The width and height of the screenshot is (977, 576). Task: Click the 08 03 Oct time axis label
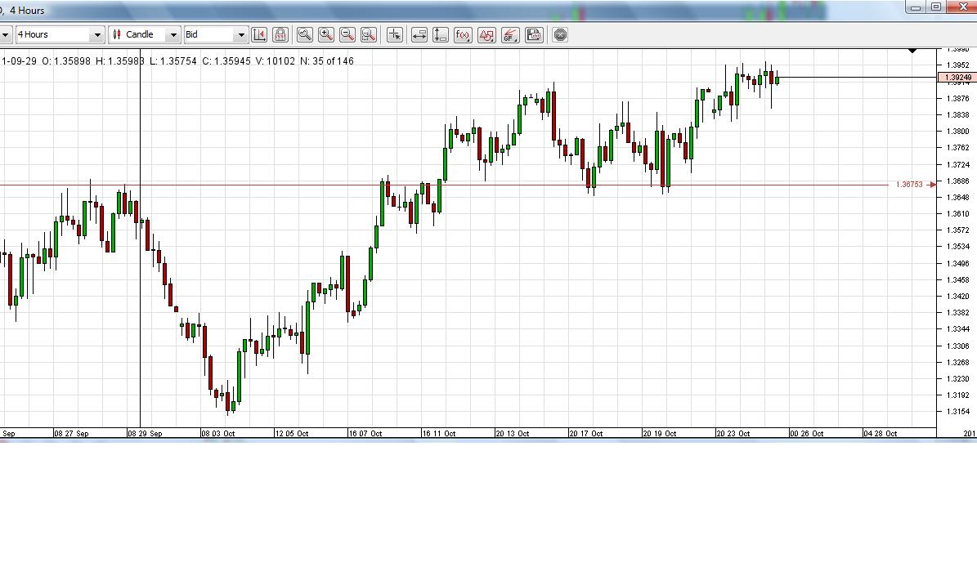(x=218, y=433)
